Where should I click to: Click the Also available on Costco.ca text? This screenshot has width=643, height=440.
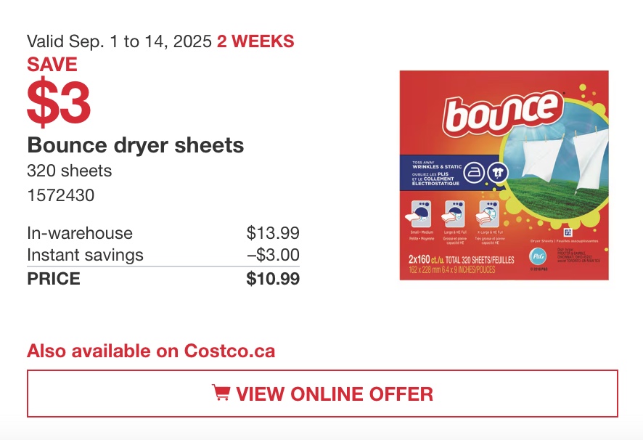pos(151,351)
